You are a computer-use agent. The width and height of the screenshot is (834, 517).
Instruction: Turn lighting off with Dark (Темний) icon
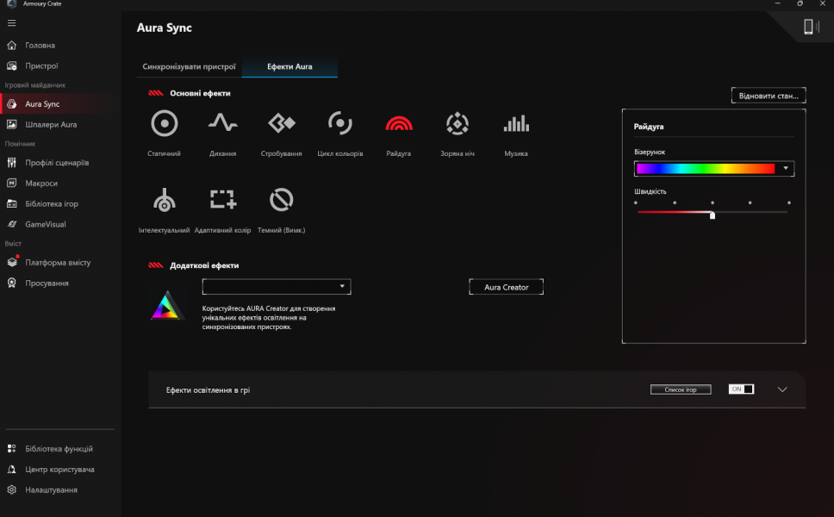click(282, 200)
